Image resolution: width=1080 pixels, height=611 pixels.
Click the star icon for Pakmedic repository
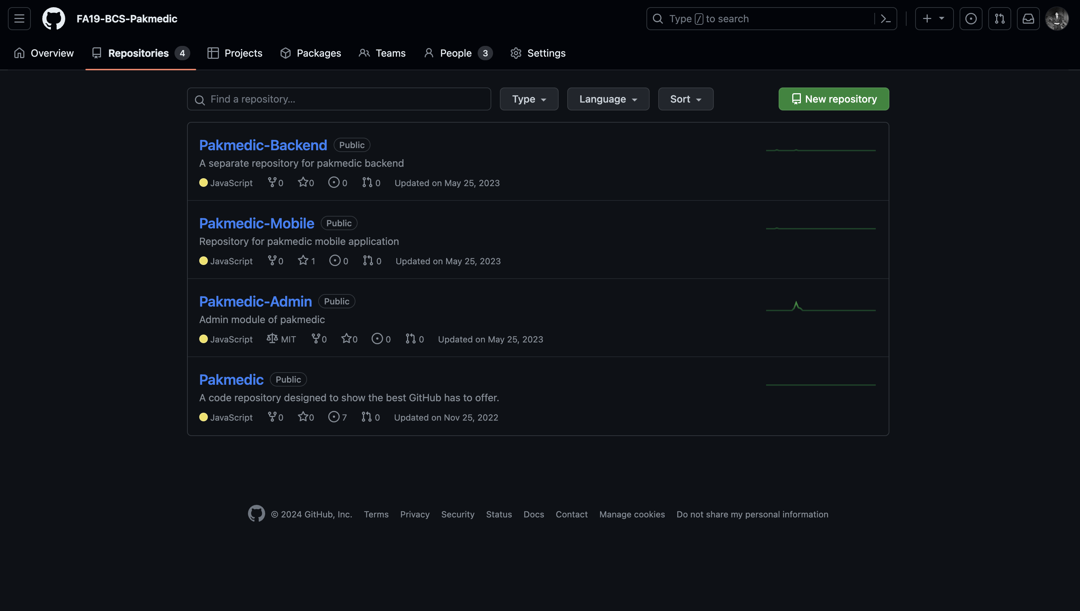click(303, 416)
